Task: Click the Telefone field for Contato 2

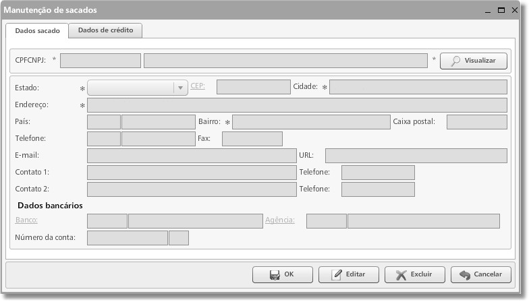Action: pyautogui.click(x=378, y=189)
